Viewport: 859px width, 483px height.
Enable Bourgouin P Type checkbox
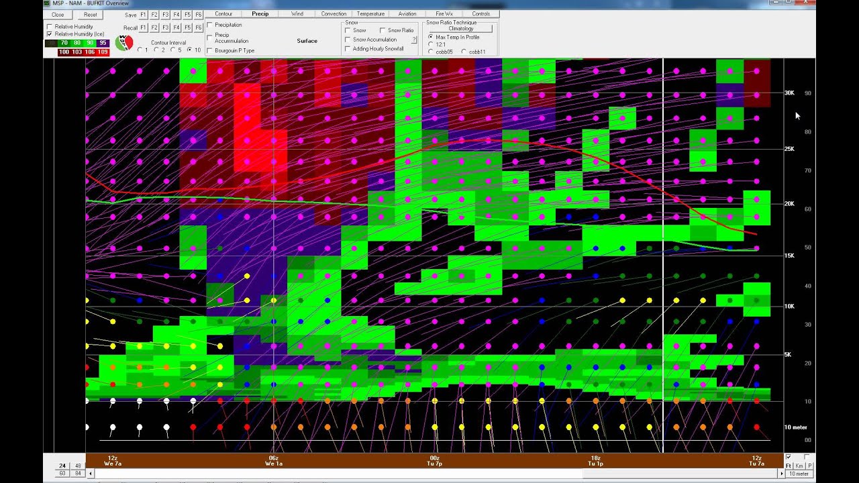[210, 50]
